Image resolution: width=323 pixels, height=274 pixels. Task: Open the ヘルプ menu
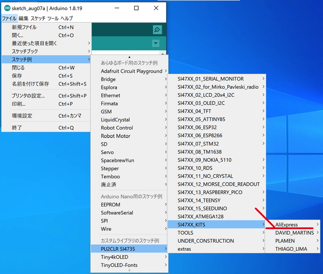tap(67, 19)
